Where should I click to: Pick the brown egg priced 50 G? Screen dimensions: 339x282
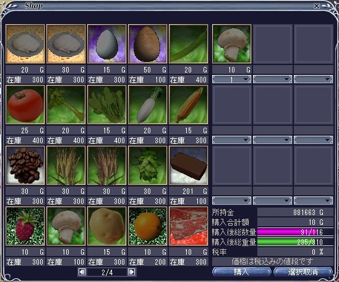(x=148, y=44)
